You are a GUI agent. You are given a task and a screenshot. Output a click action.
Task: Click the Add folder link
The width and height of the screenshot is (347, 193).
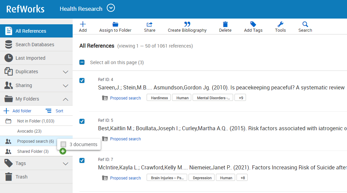point(22,111)
